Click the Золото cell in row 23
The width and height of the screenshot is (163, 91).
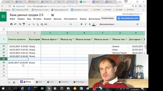tap(120, 47)
